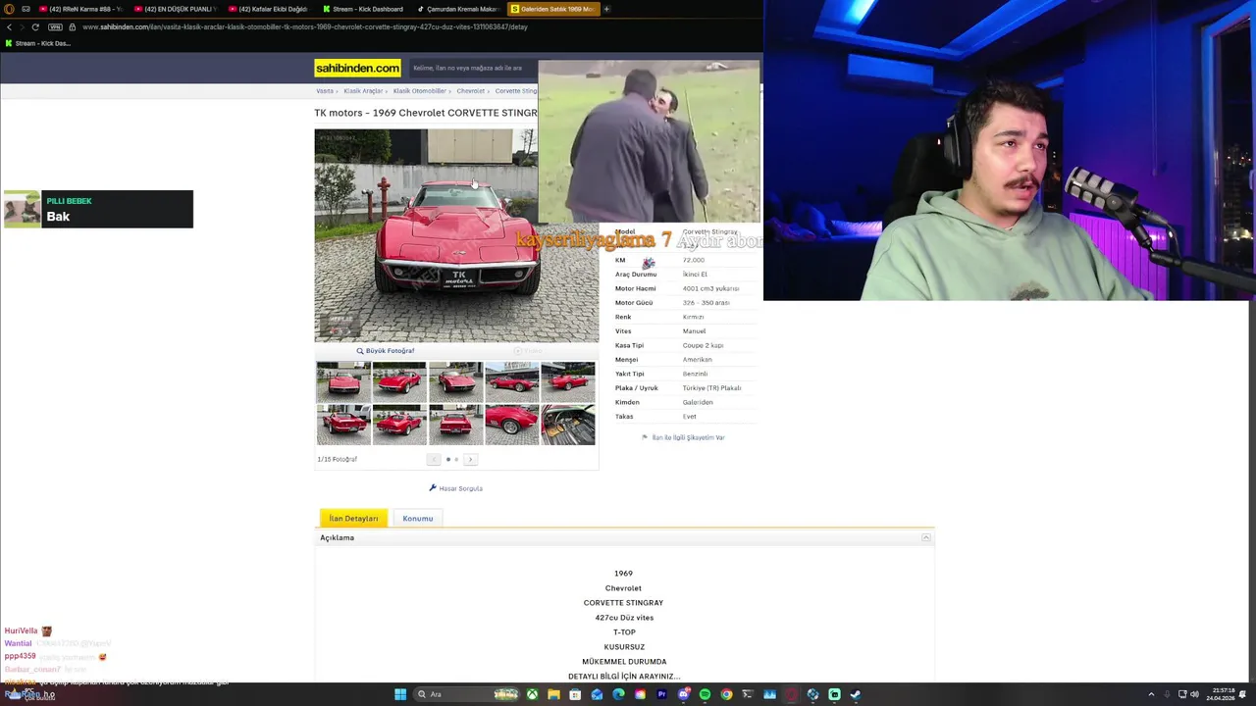1256x706 pixels.
Task: Open the Windows Start menu
Action: [x=400, y=694]
